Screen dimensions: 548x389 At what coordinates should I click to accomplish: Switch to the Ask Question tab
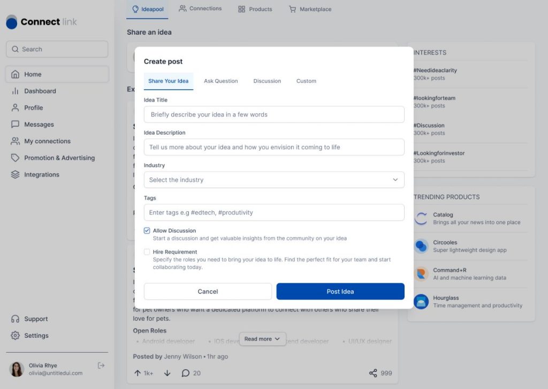point(220,81)
